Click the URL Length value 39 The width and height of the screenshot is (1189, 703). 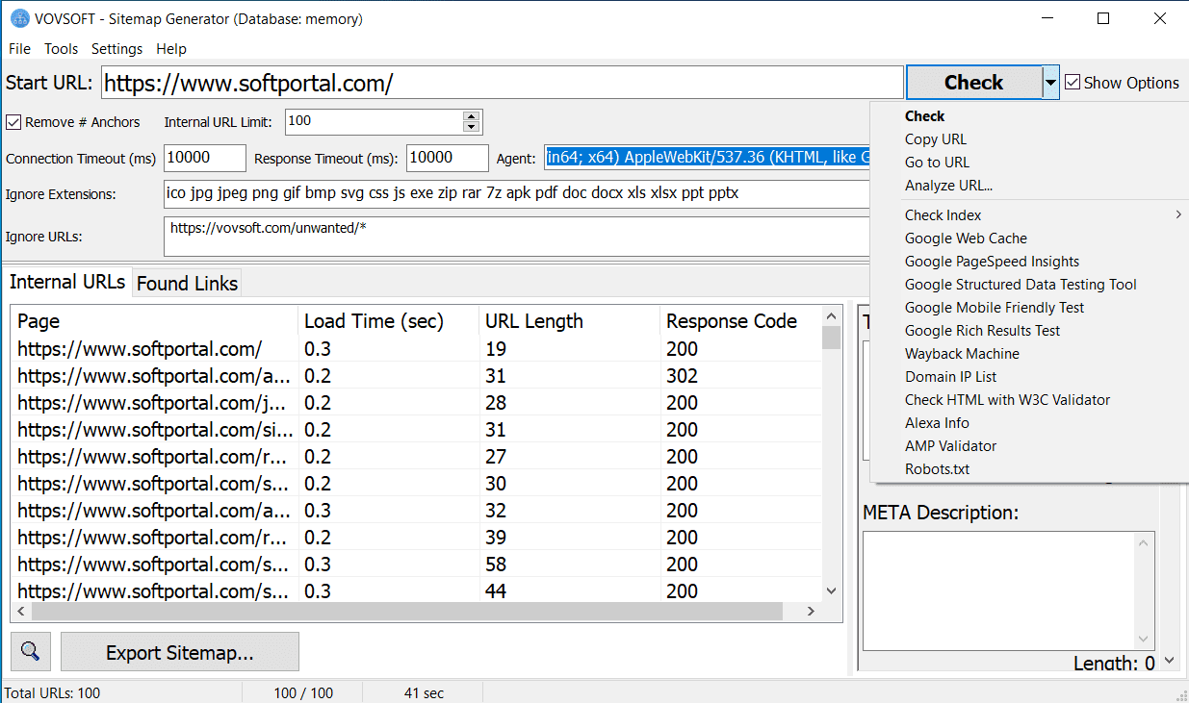496,538
